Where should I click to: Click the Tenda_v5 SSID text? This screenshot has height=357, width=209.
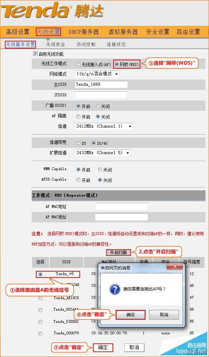click(65, 274)
